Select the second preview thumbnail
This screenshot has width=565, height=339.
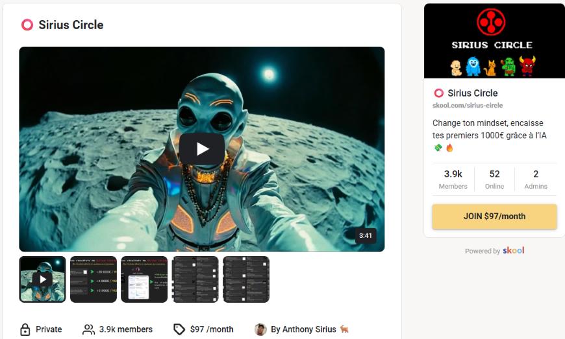click(94, 279)
